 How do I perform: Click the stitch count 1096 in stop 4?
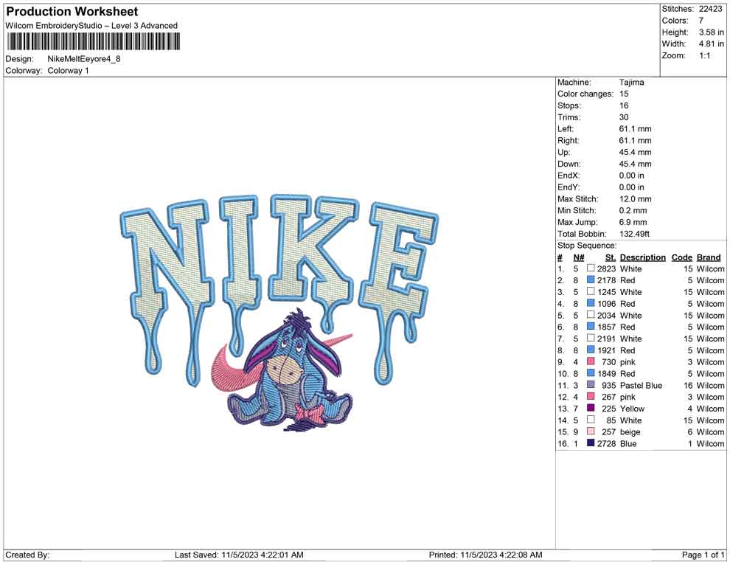click(x=607, y=304)
